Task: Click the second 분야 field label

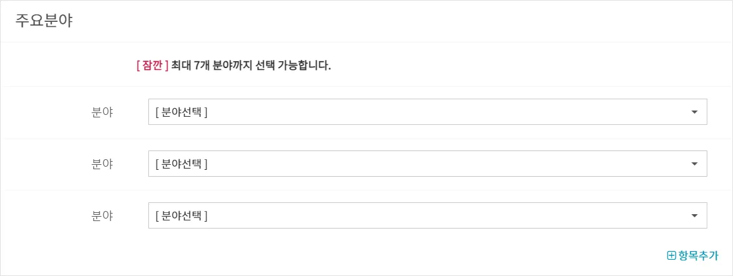Action: [x=102, y=164]
